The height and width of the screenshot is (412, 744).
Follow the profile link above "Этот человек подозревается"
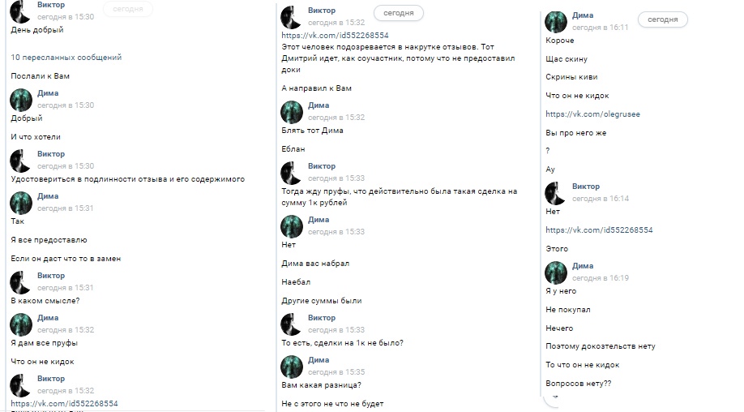point(335,36)
